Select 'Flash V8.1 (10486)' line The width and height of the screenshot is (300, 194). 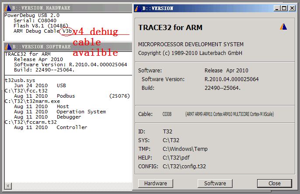coord(41,26)
